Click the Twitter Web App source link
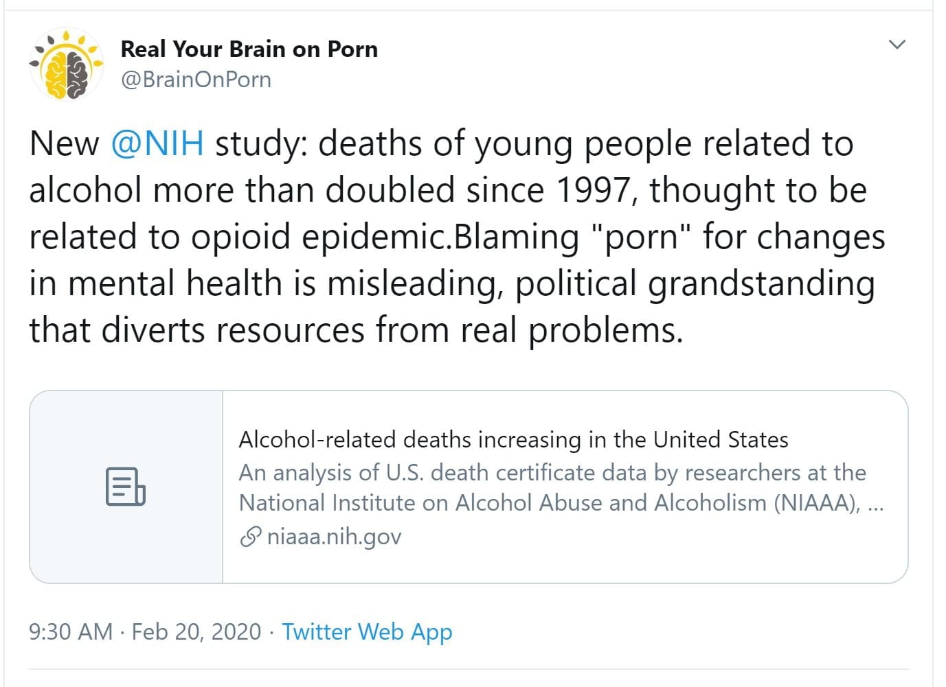This screenshot has height=687, width=946. (367, 631)
